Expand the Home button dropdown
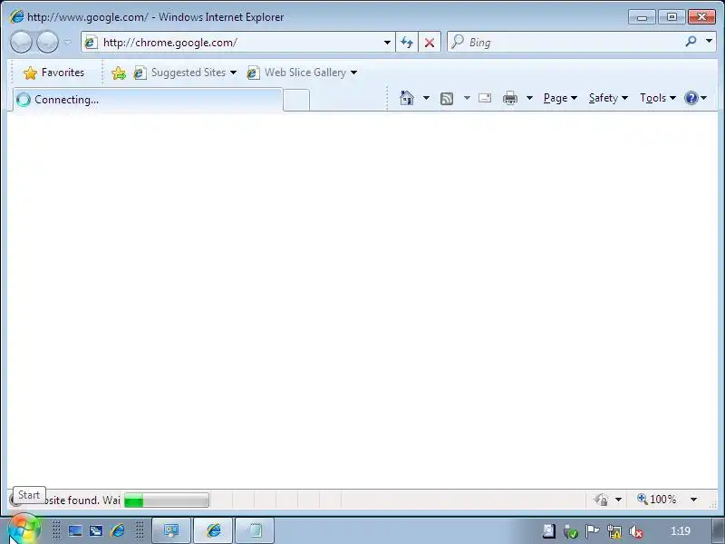This screenshot has width=725, height=544. click(x=426, y=98)
